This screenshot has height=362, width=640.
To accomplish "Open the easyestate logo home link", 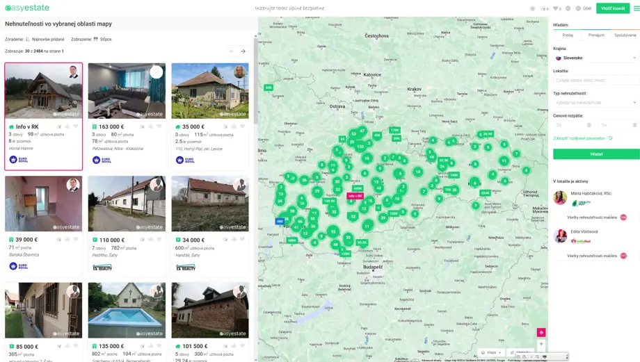I will coord(27,8).
